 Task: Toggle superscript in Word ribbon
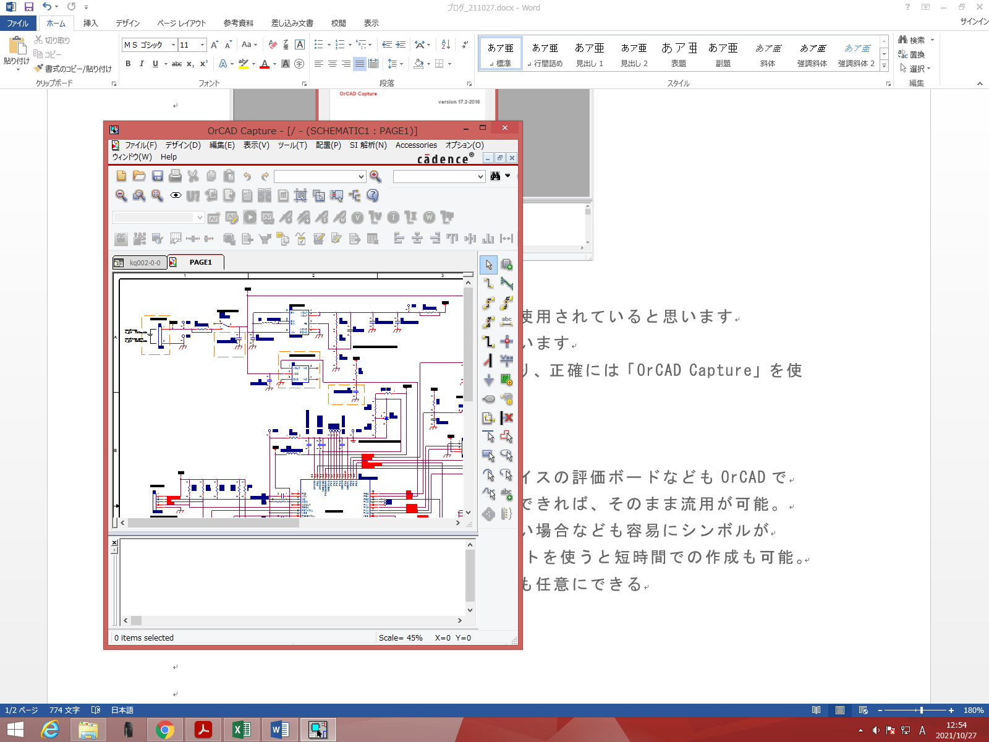tap(204, 64)
